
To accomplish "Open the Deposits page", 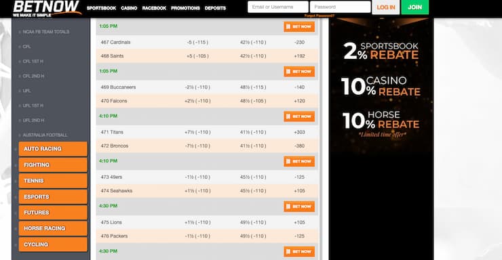I will click(x=215, y=8).
